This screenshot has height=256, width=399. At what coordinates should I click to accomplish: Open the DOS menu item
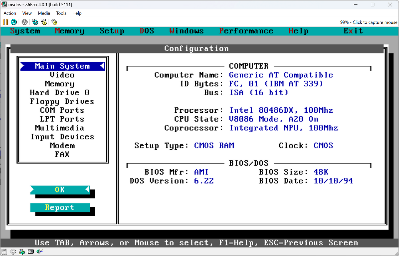[x=147, y=31]
